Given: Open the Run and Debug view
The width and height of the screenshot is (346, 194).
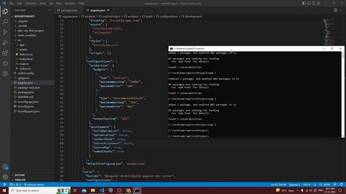Looking at the screenshot, I should click(5, 43).
